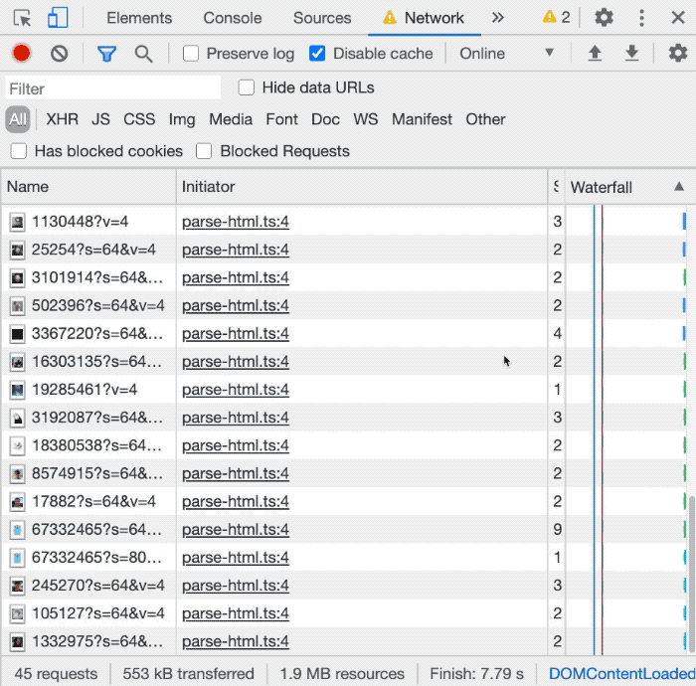The image size is (696, 686).
Task: Enable the Preserve log checkbox
Action: pyautogui.click(x=191, y=54)
